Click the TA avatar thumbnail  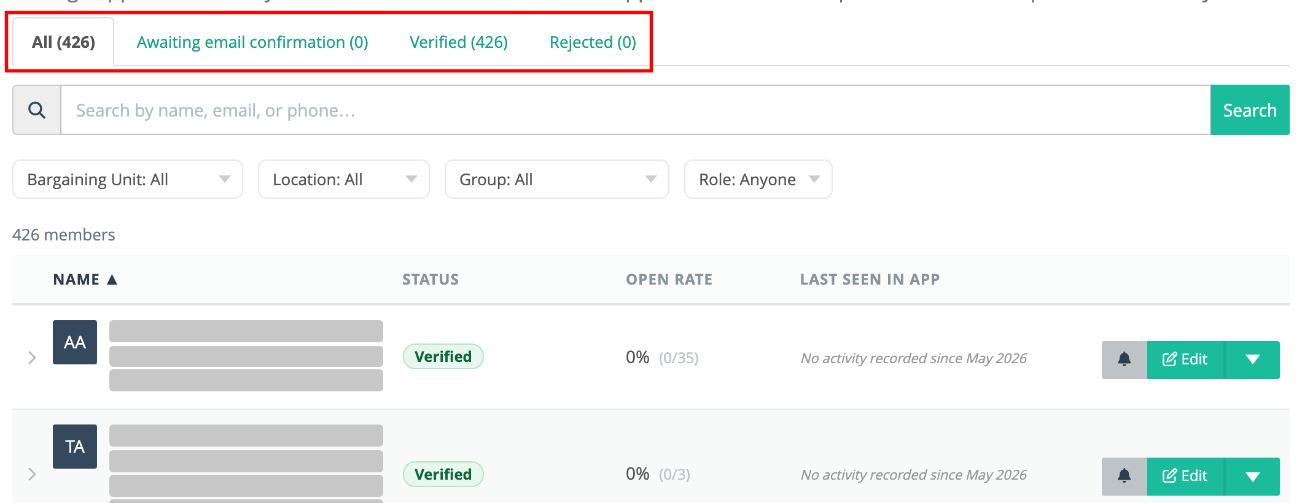point(75,447)
